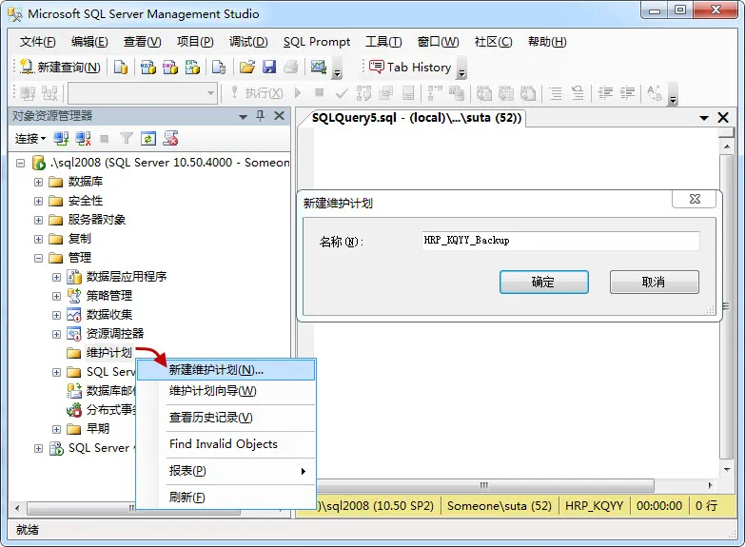Expand the 早期 folder
Image resolution: width=745 pixels, height=547 pixels.
56,429
